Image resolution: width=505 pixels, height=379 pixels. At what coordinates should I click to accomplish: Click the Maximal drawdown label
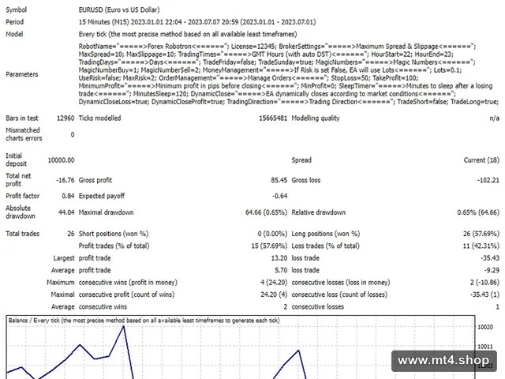(106, 212)
